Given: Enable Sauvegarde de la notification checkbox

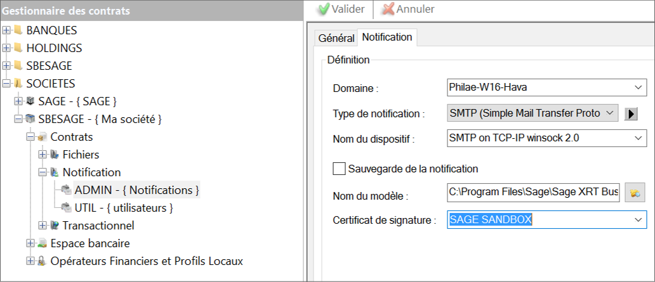Looking at the screenshot, I should coord(339,169).
